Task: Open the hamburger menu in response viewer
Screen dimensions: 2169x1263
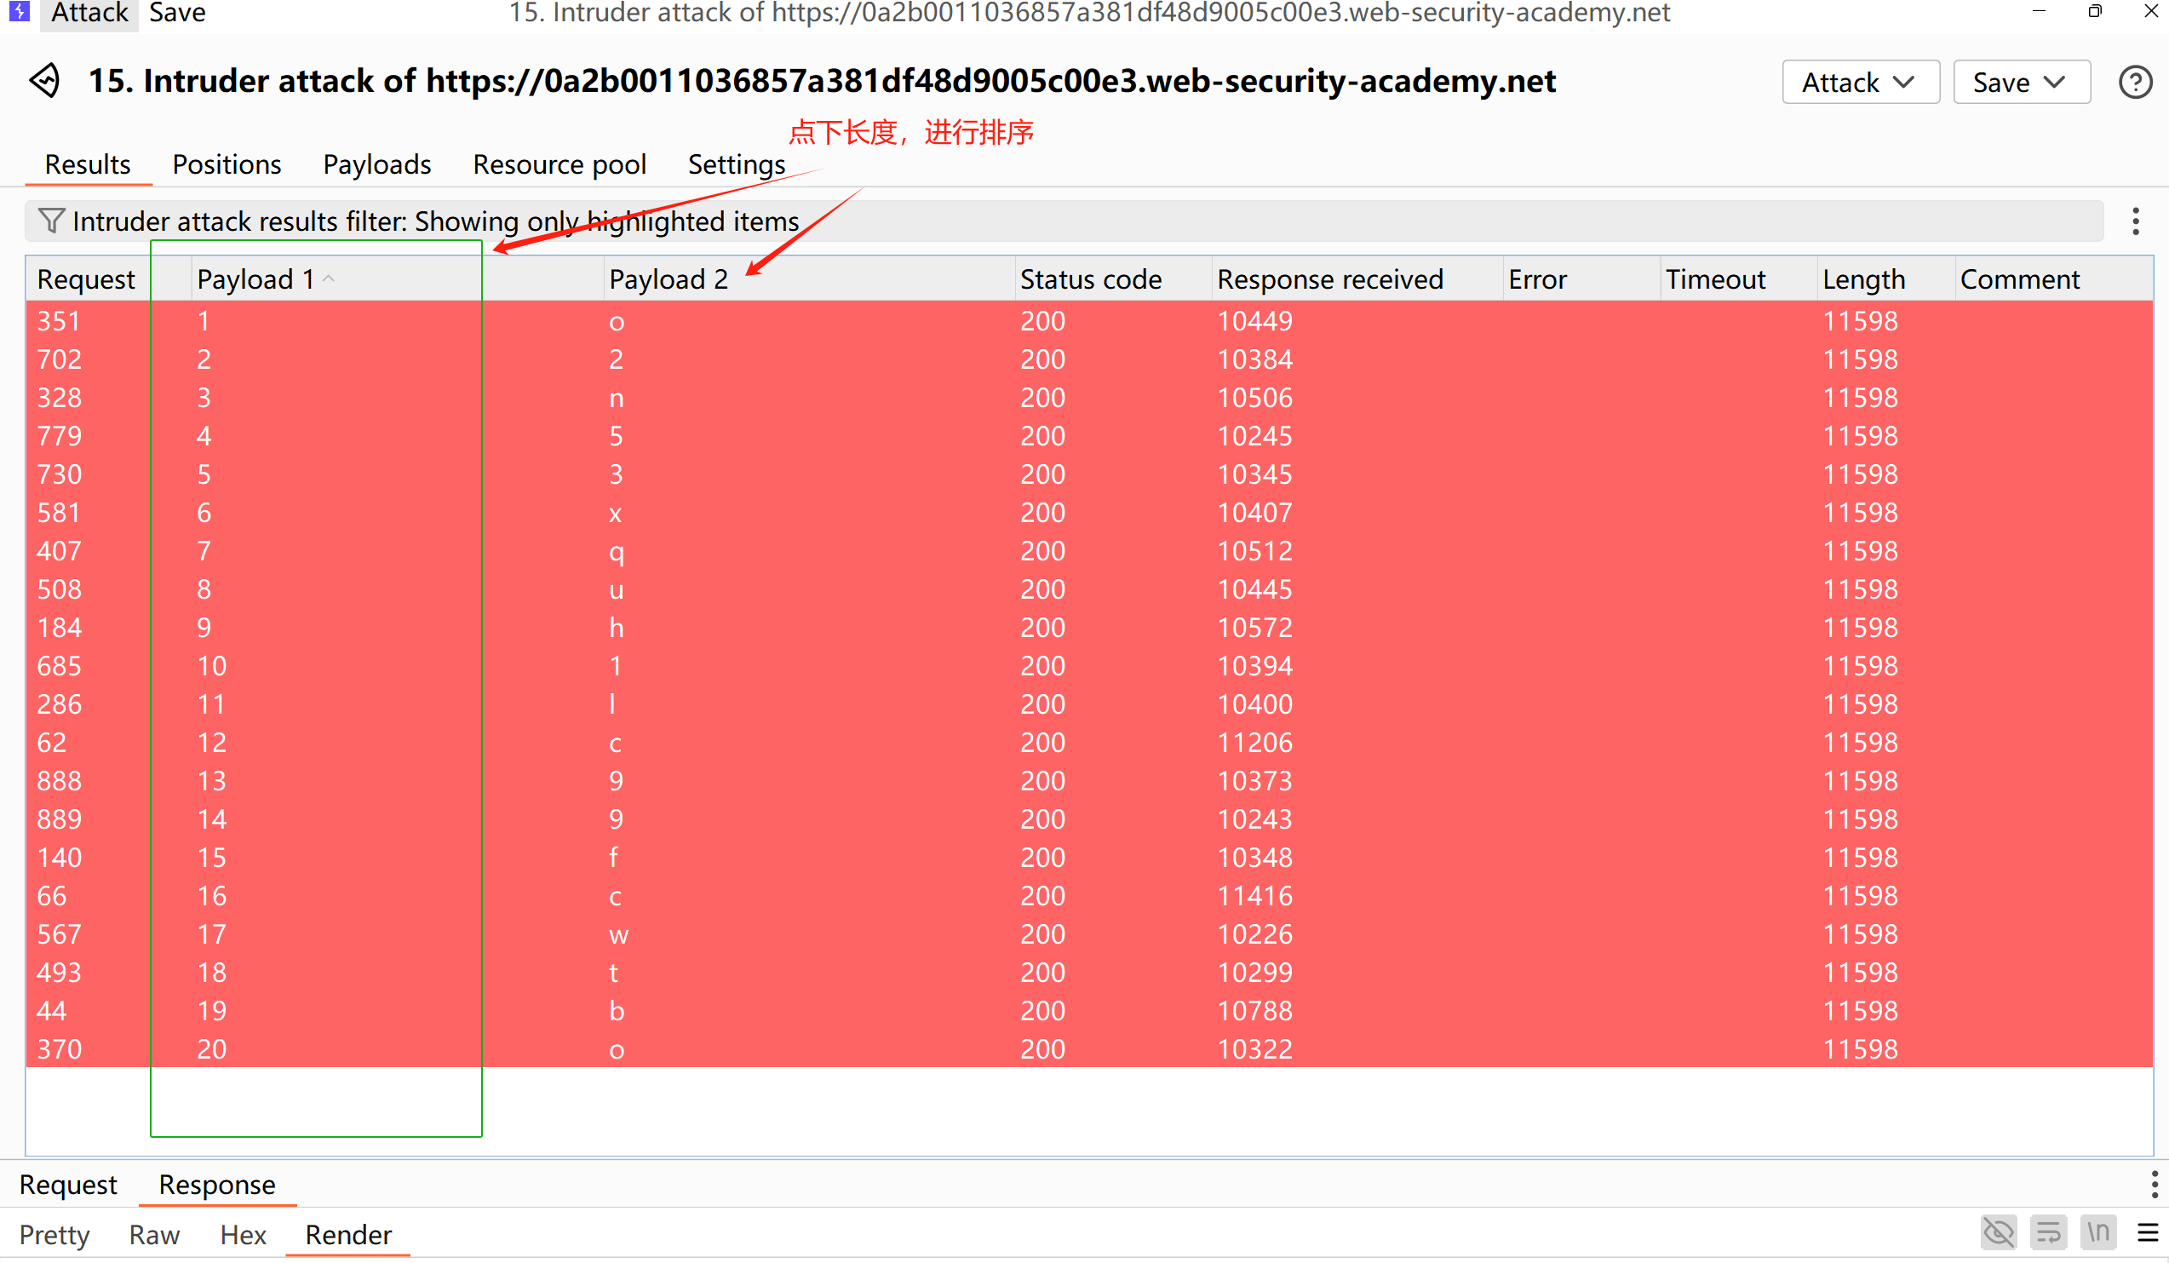Action: [x=2148, y=1233]
